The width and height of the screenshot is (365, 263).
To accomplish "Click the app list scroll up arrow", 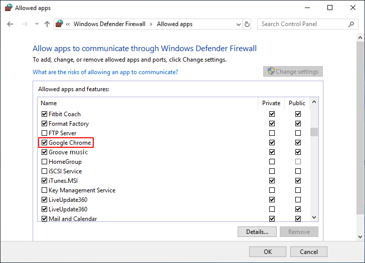I will click(x=314, y=102).
